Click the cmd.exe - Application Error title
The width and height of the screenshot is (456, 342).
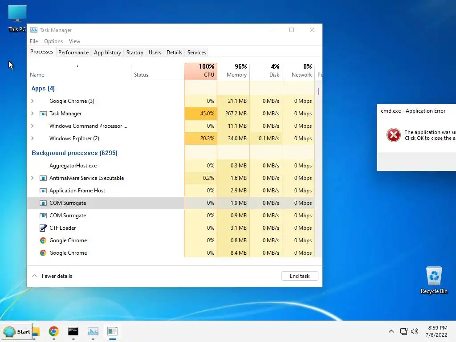(413, 111)
